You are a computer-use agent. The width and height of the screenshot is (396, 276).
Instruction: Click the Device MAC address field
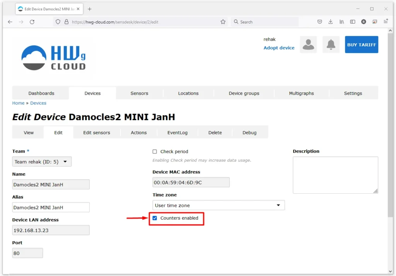point(191,182)
